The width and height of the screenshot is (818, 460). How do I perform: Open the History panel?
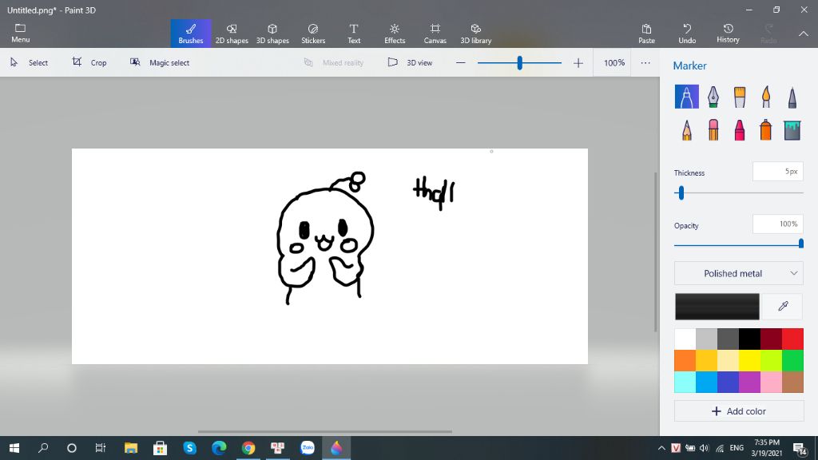[x=728, y=34]
